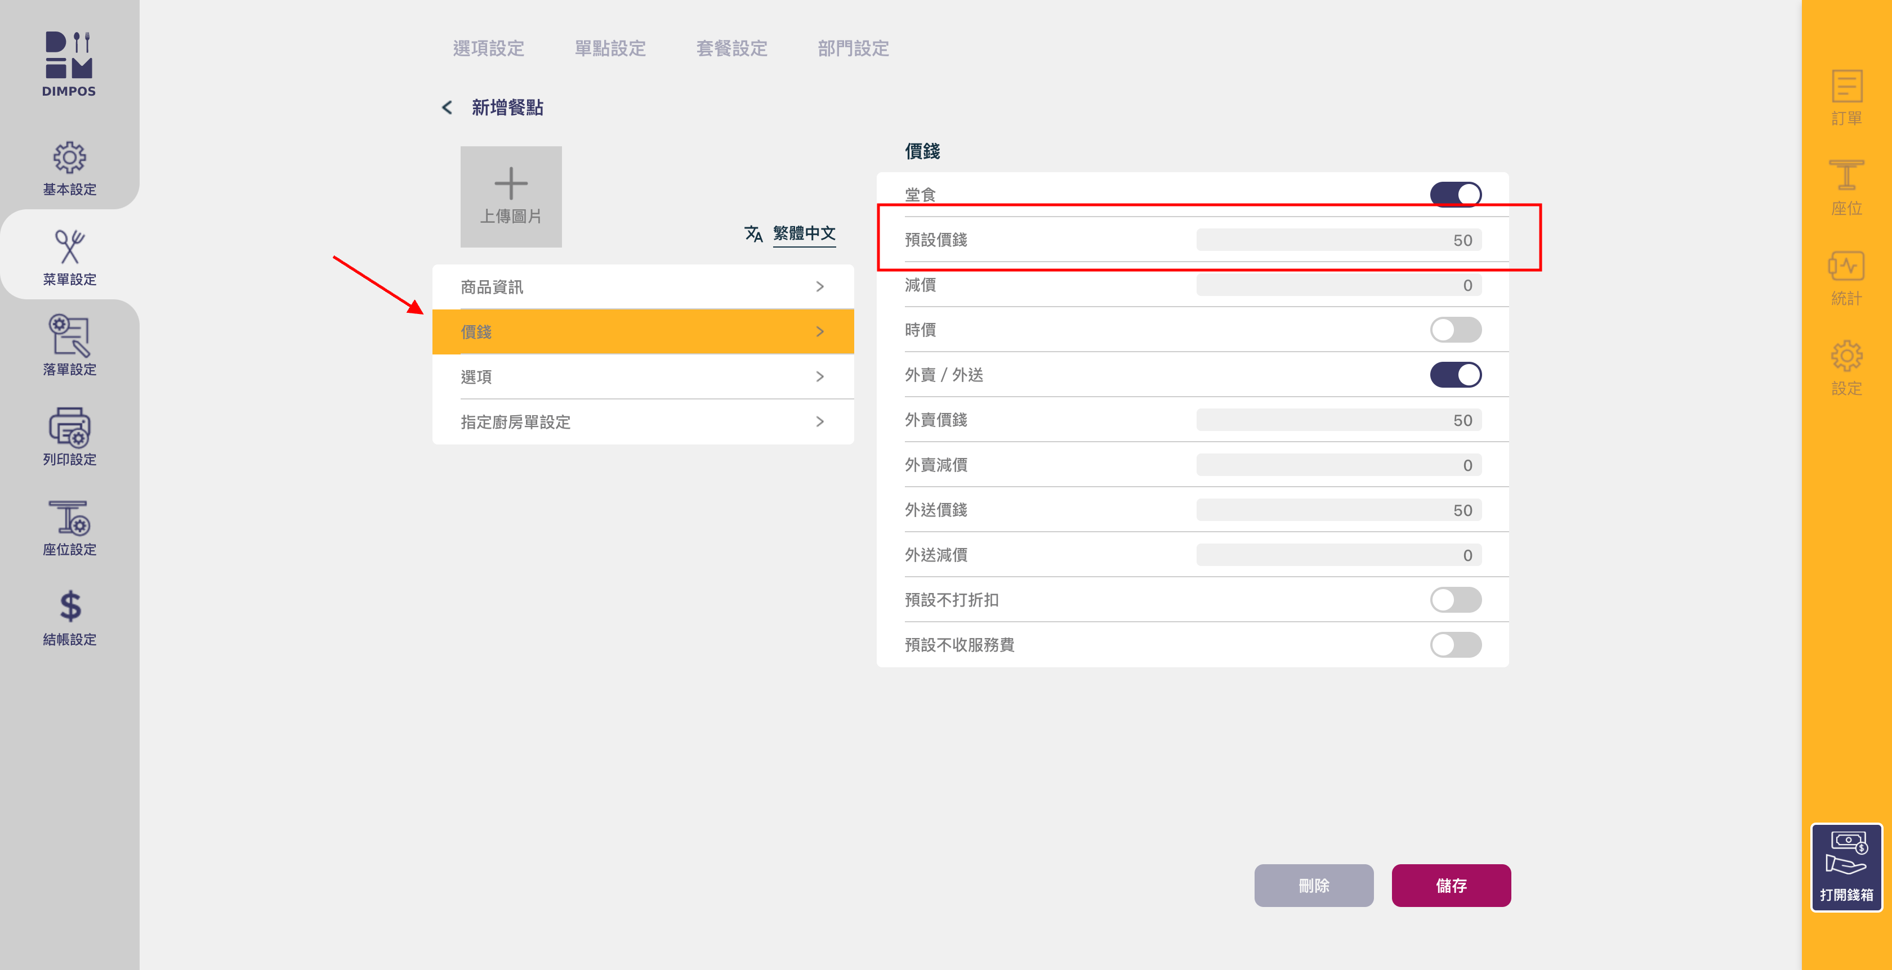This screenshot has width=1892, height=970.
Task: Expand the 選項 row
Action: click(642, 376)
